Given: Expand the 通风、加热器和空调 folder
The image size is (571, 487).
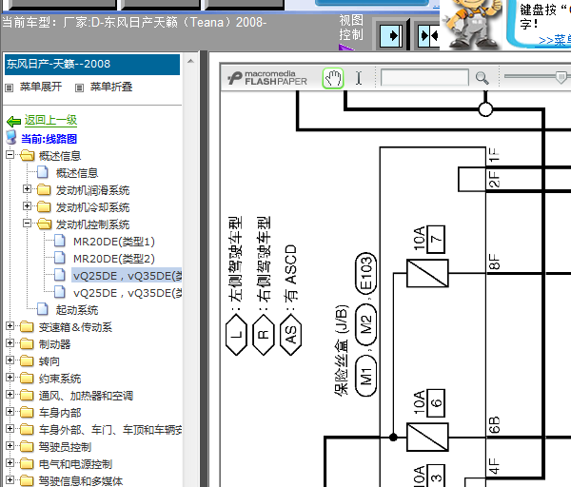Looking at the screenshot, I should pyautogui.click(x=10, y=394).
